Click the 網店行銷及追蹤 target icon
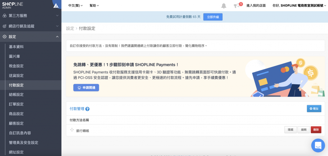This screenshot has width=328, height=156. coord(4,26)
